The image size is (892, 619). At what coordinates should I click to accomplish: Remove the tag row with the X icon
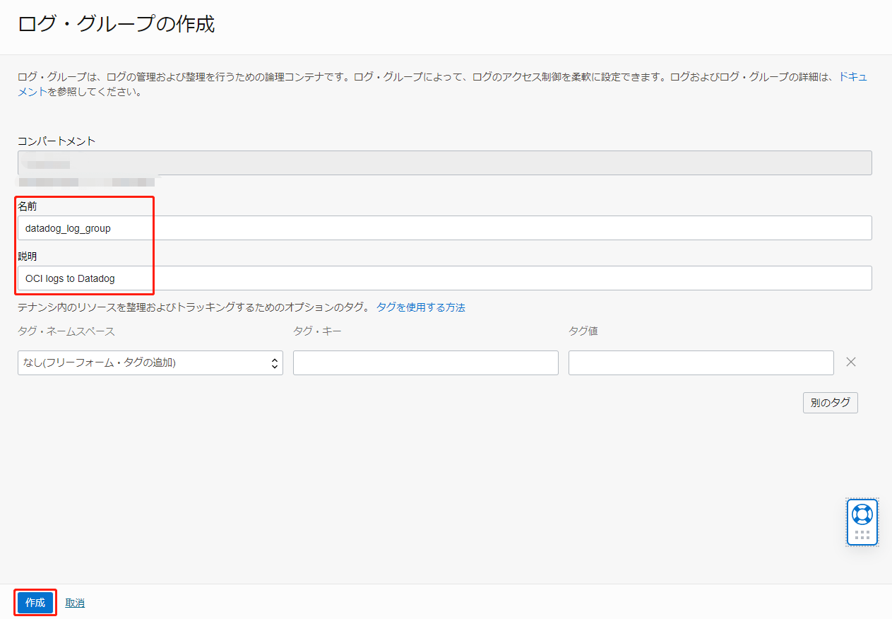851,362
